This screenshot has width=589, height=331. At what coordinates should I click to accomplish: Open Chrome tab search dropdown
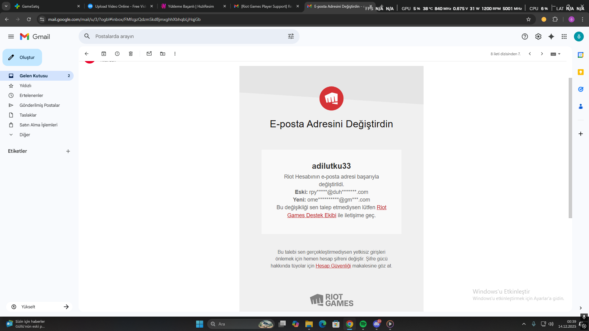[6, 6]
